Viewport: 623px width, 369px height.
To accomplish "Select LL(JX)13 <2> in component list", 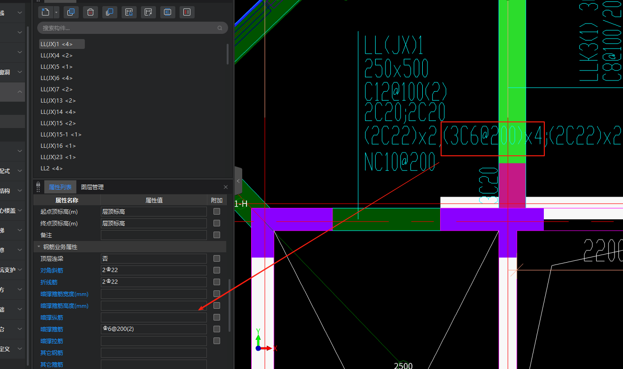I will tap(58, 101).
